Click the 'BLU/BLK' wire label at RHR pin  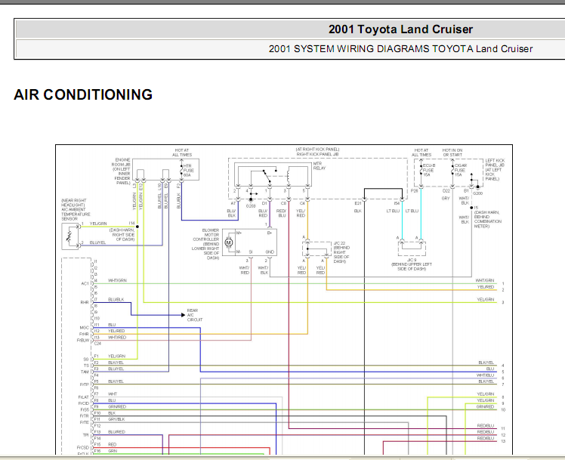[116, 299]
